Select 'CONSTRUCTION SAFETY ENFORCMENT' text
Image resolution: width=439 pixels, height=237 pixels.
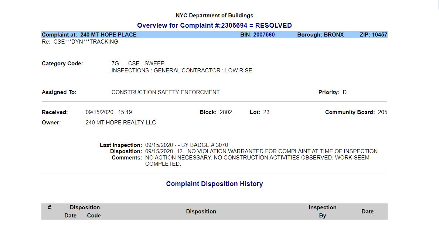click(166, 92)
